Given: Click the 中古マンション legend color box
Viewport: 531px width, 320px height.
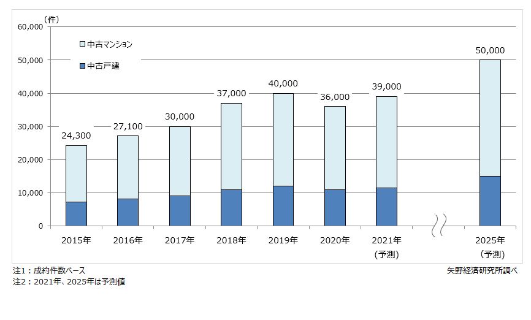Looking at the screenshot, I should click(82, 44).
